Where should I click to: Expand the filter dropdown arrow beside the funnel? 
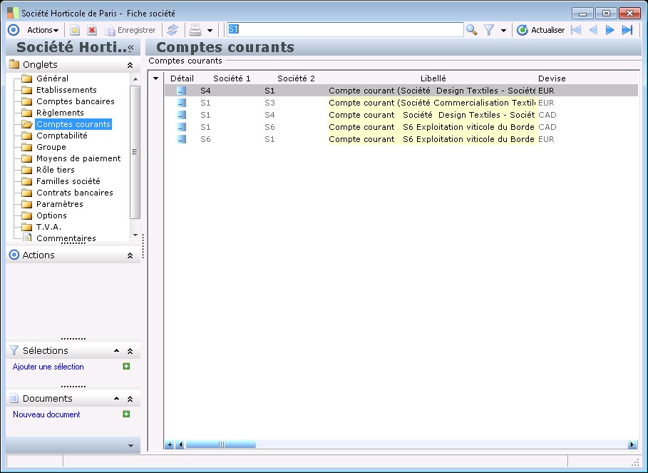[503, 30]
